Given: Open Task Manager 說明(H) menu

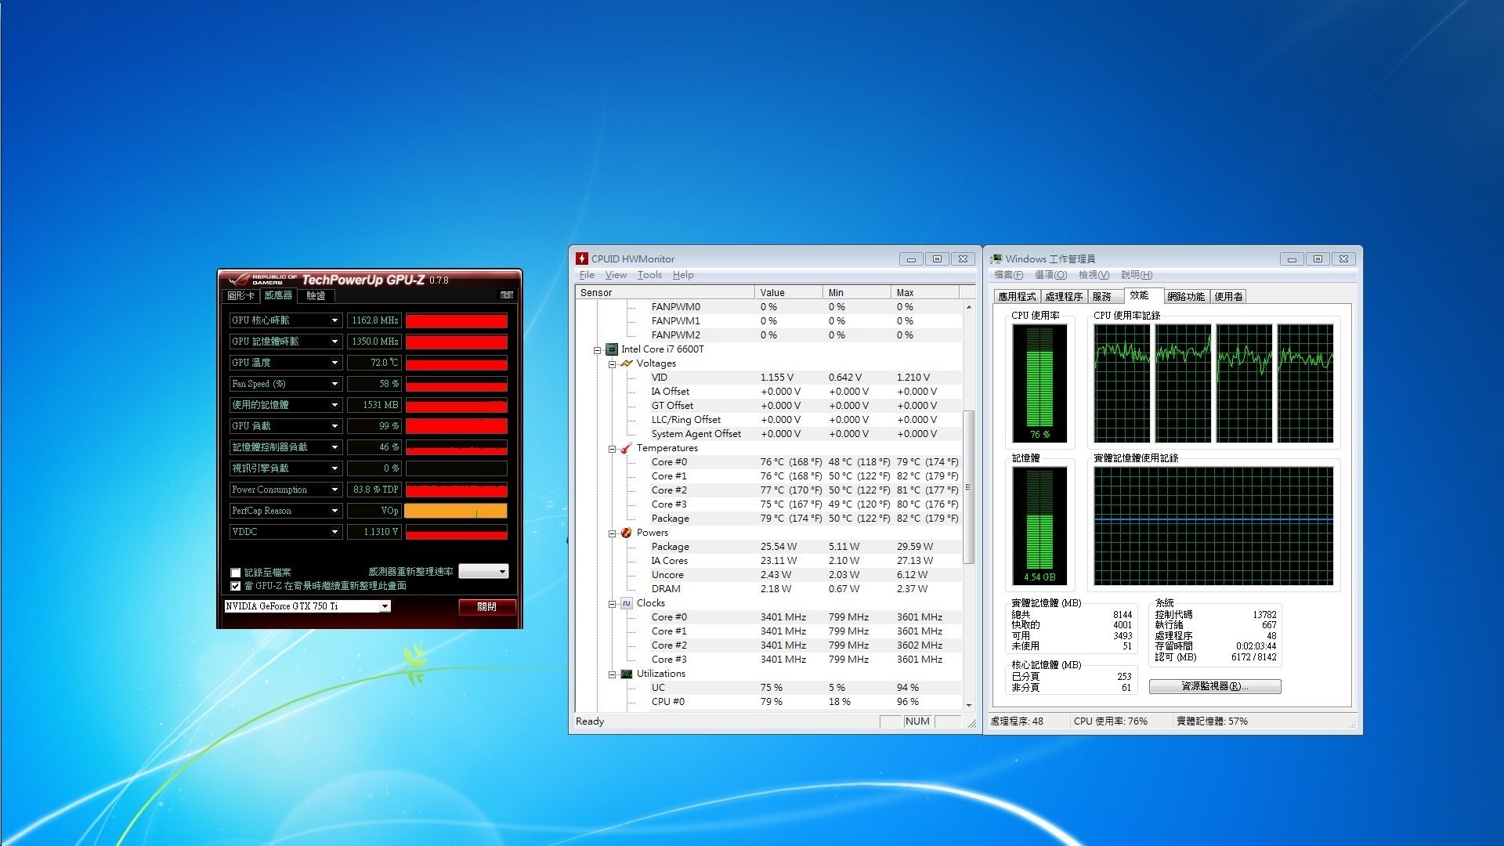Looking at the screenshot, I should point(1136,275).
